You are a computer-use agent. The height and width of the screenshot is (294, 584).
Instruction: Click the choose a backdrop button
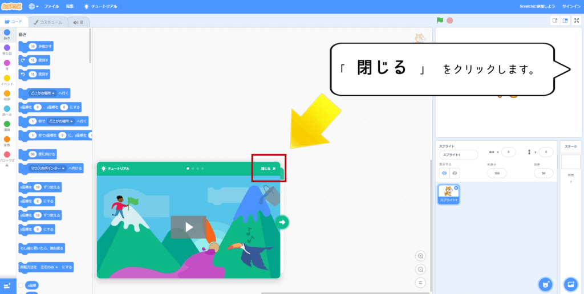[x=570, y=285]
